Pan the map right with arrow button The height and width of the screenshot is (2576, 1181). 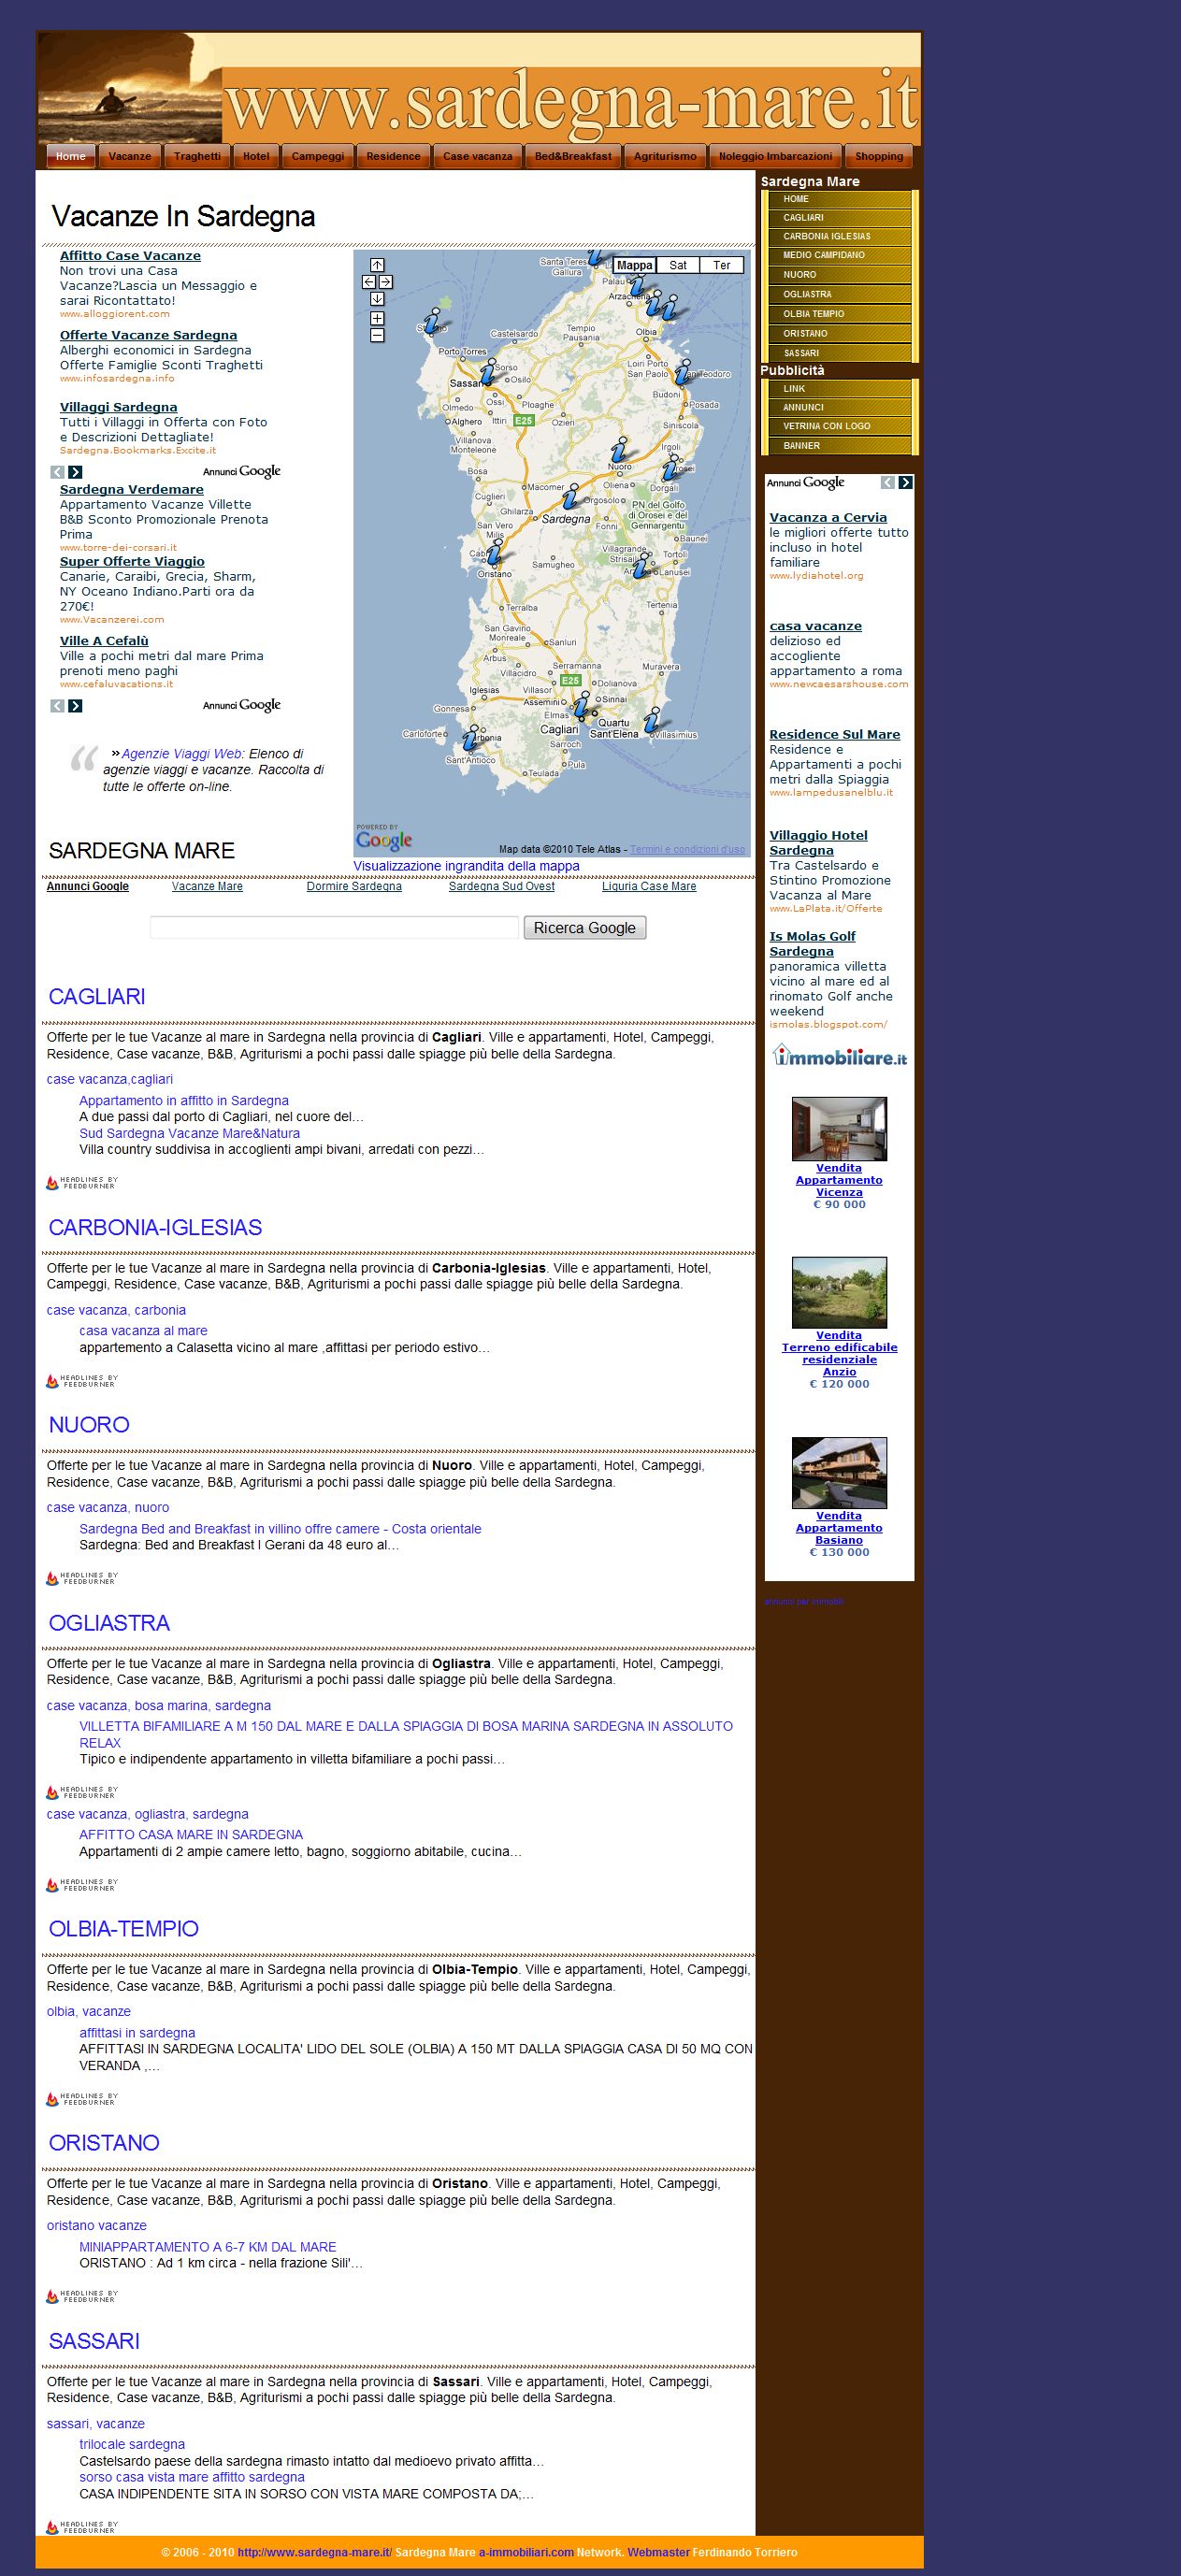point(385,282)
